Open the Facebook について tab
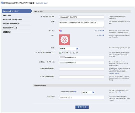Image resolution: width=135 pixels, height=113 pixels. pos(17,11)
